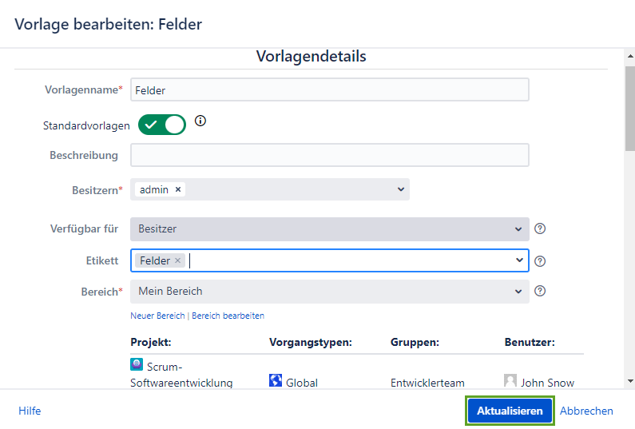This screenshot has width=635, height=429.
Task: Click John Snow's avatar icon
Action: pyautogui.click(x=510, y=380)
